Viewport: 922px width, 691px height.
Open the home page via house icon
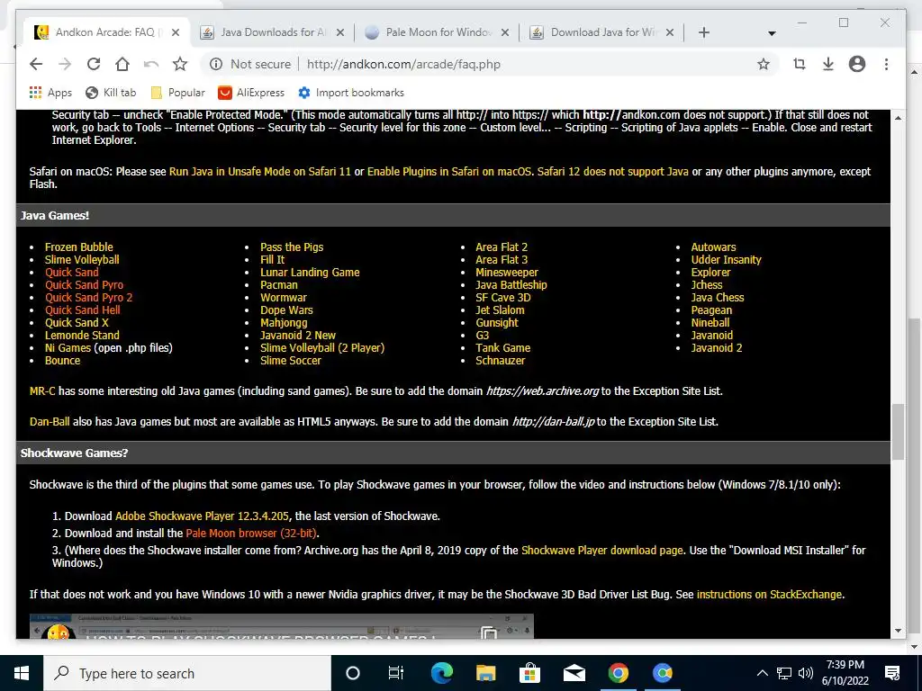tap(122, 64)
